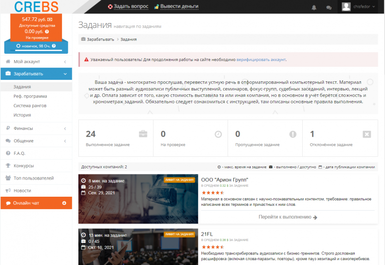The image size is (385, 265).
Task: Click the clock icon on На проверке
Action: pyautogui.click(x=218, y=134)
